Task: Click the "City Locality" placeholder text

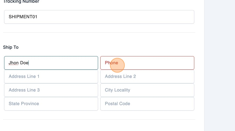Action: point(117,90)
